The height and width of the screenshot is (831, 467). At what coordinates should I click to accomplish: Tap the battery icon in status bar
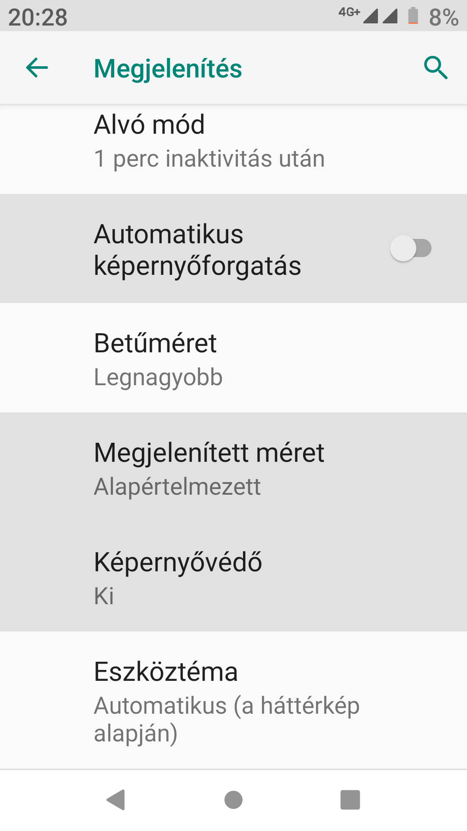pyautogui.click(x=413, y=16)
